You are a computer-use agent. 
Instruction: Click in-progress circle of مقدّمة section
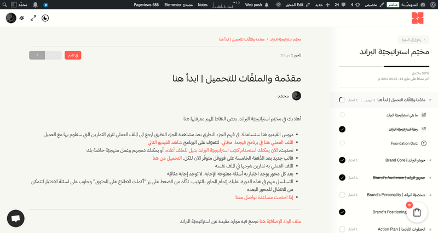[x=342, y=100]
